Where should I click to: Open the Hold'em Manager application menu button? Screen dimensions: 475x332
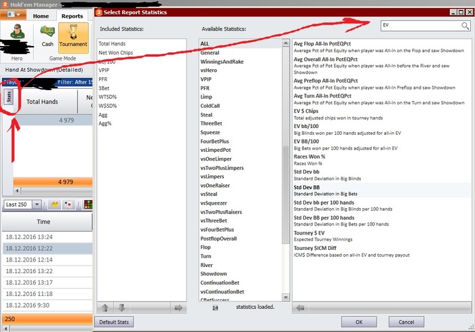[14, 14]
